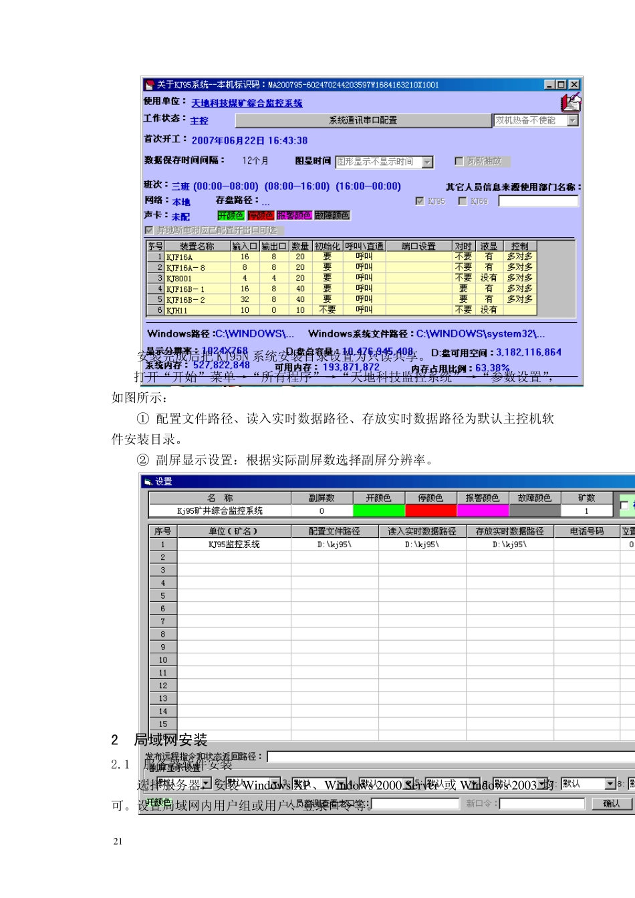Click the 未配 sound card value
This screenshot has width=635, height=898.
[181, 216]
